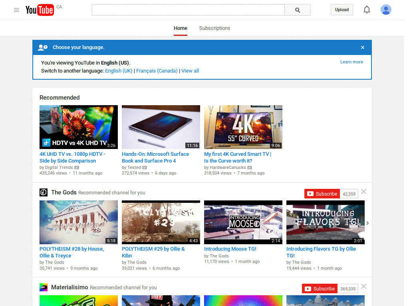Open HardwareCanucks channel link
The image size is (409, 306).
(x=228, y=168)
